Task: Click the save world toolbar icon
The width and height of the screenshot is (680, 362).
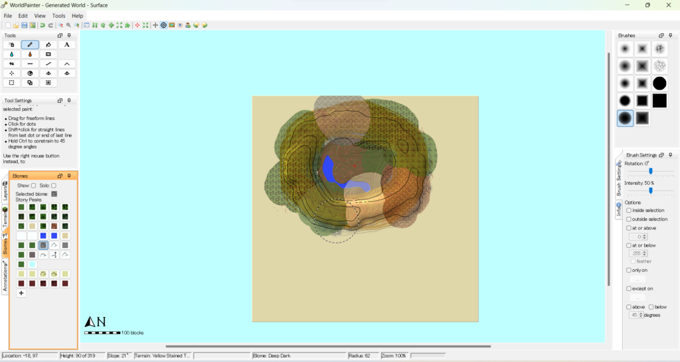Action: (25, 25)
